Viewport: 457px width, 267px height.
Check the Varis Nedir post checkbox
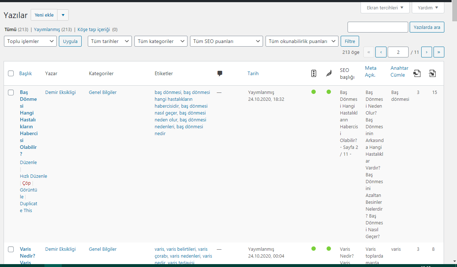pyautogui.click(x=11, y=249)
